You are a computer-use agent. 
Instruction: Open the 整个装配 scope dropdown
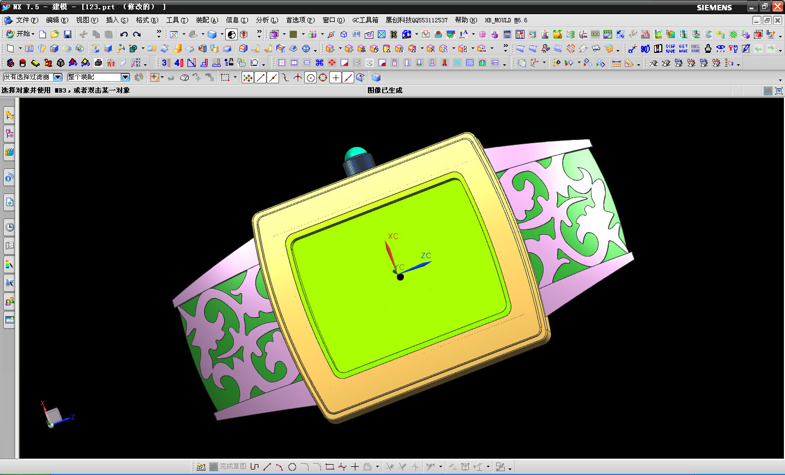point(125,77)
